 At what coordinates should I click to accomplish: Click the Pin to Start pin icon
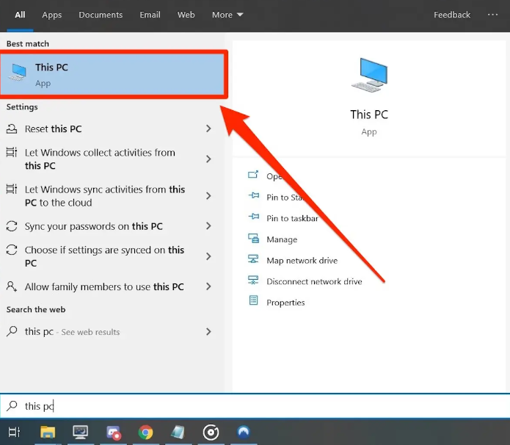pyautogui.click(x=254, y=195)
